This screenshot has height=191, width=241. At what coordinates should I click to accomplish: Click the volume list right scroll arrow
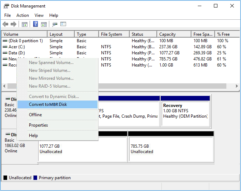tap(236, 86)
